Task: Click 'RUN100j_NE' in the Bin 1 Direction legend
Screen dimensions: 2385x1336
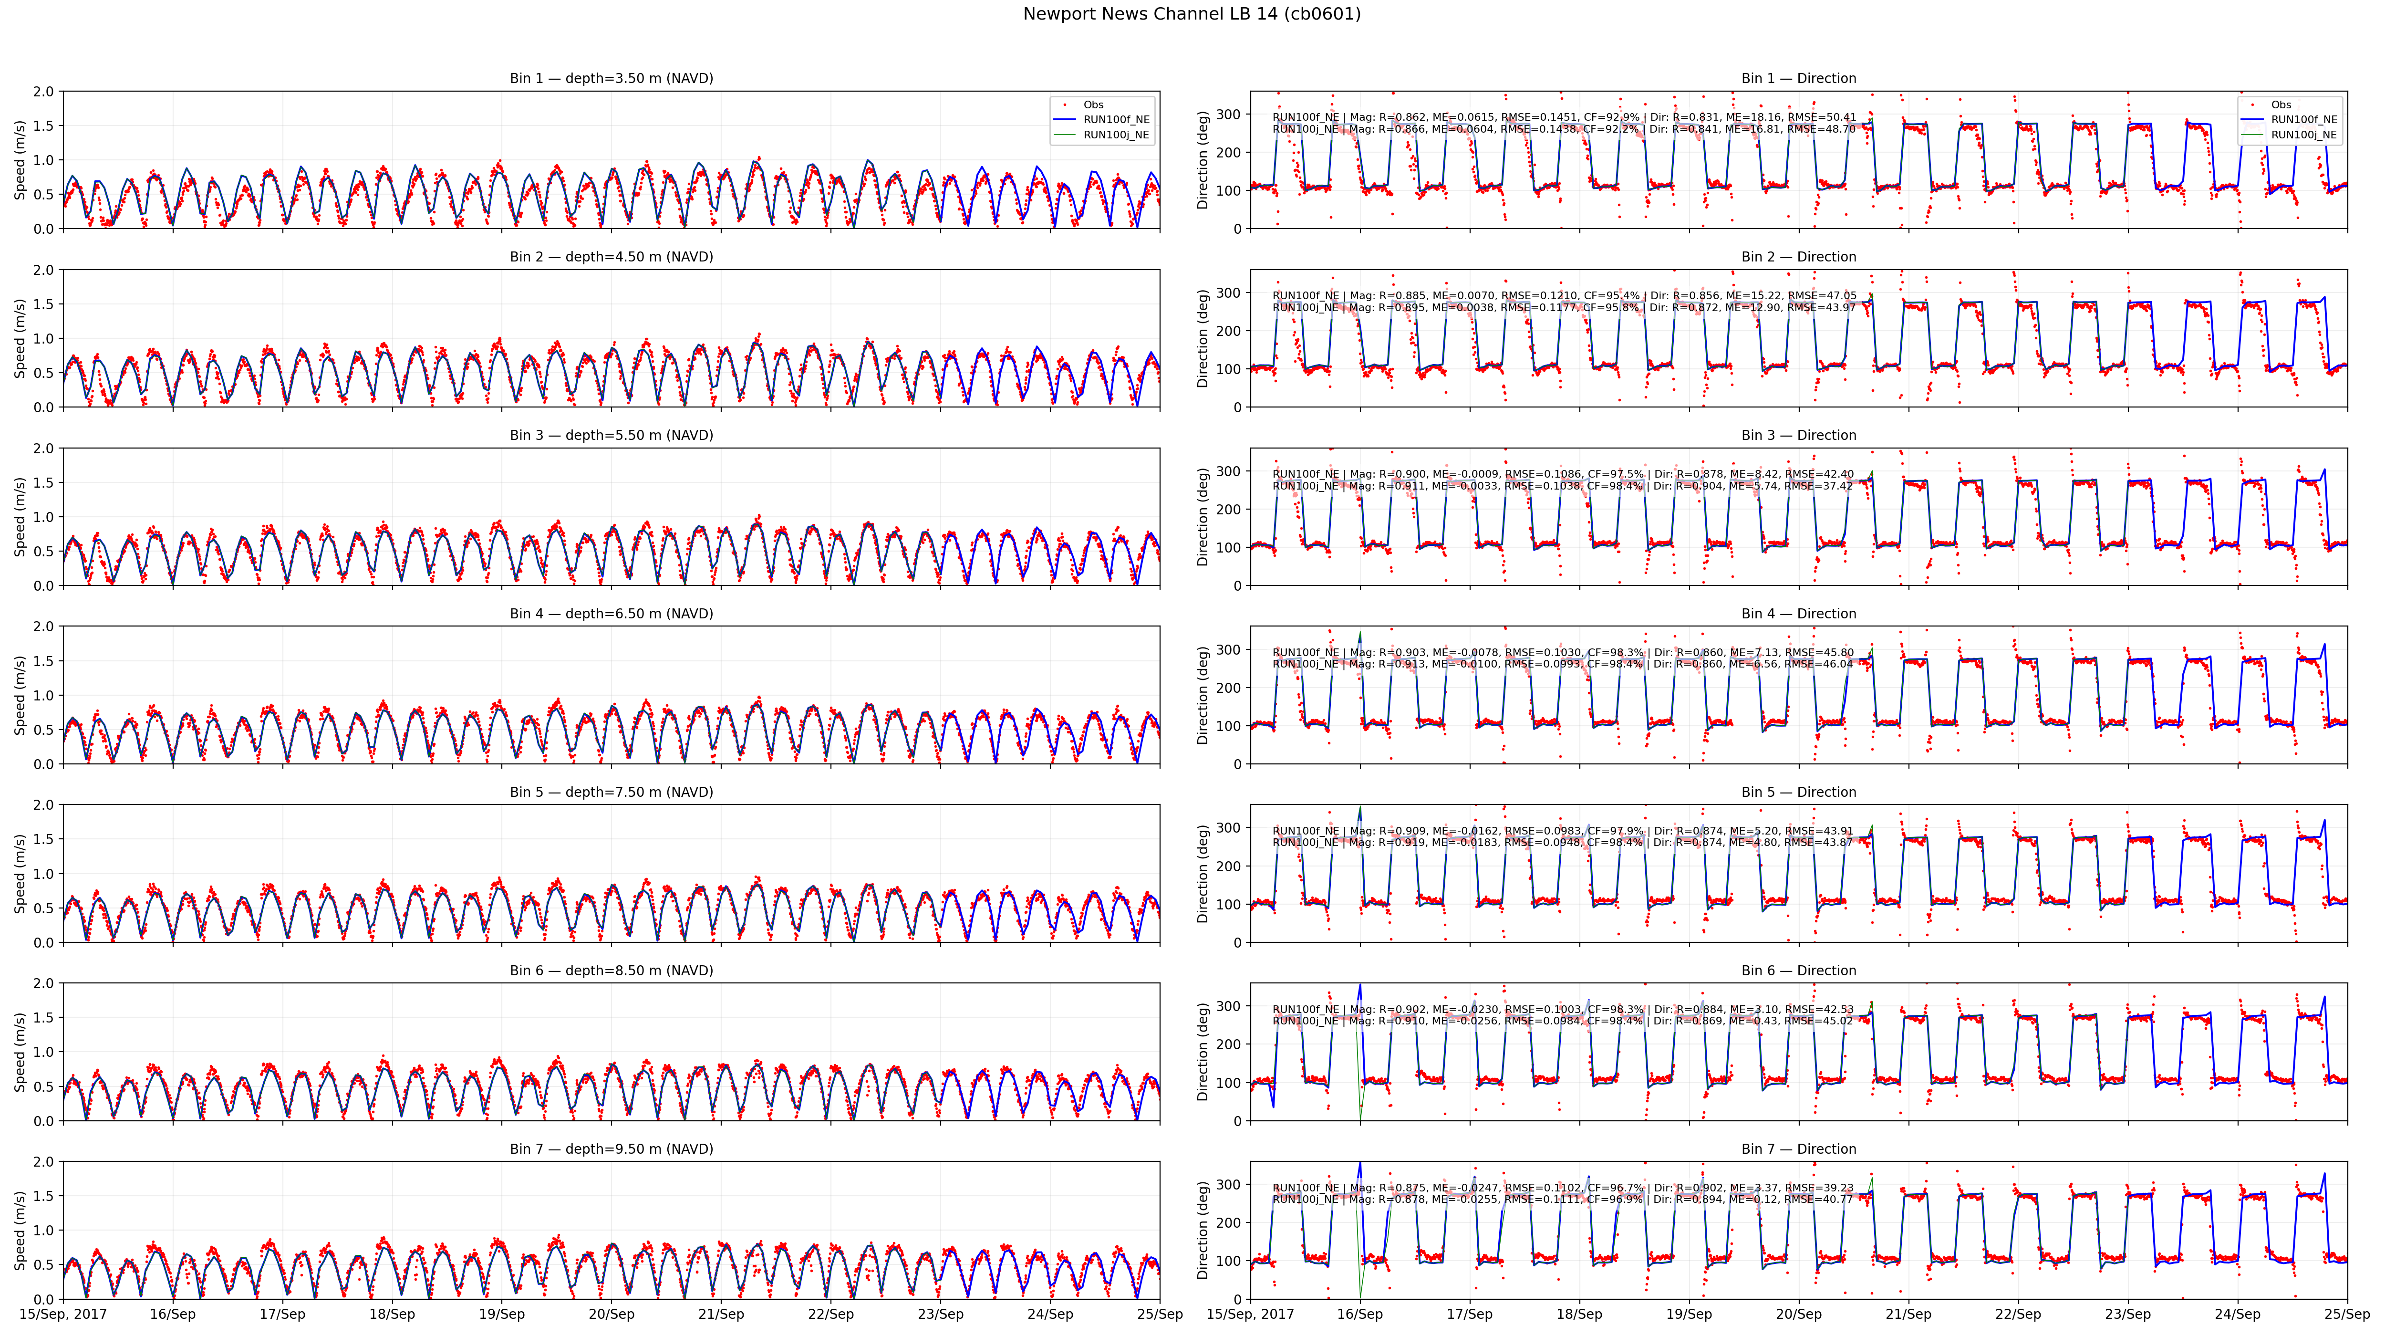Action: pyautogui.click(x=2304, y=135)
